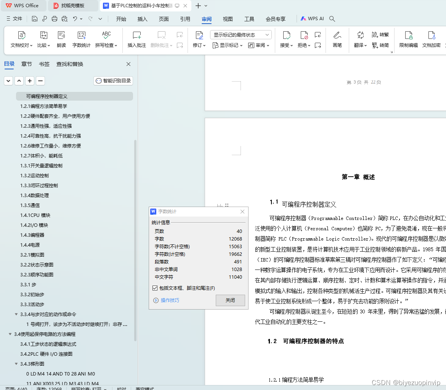Run 拼写检查 spell check

point(106,39)
